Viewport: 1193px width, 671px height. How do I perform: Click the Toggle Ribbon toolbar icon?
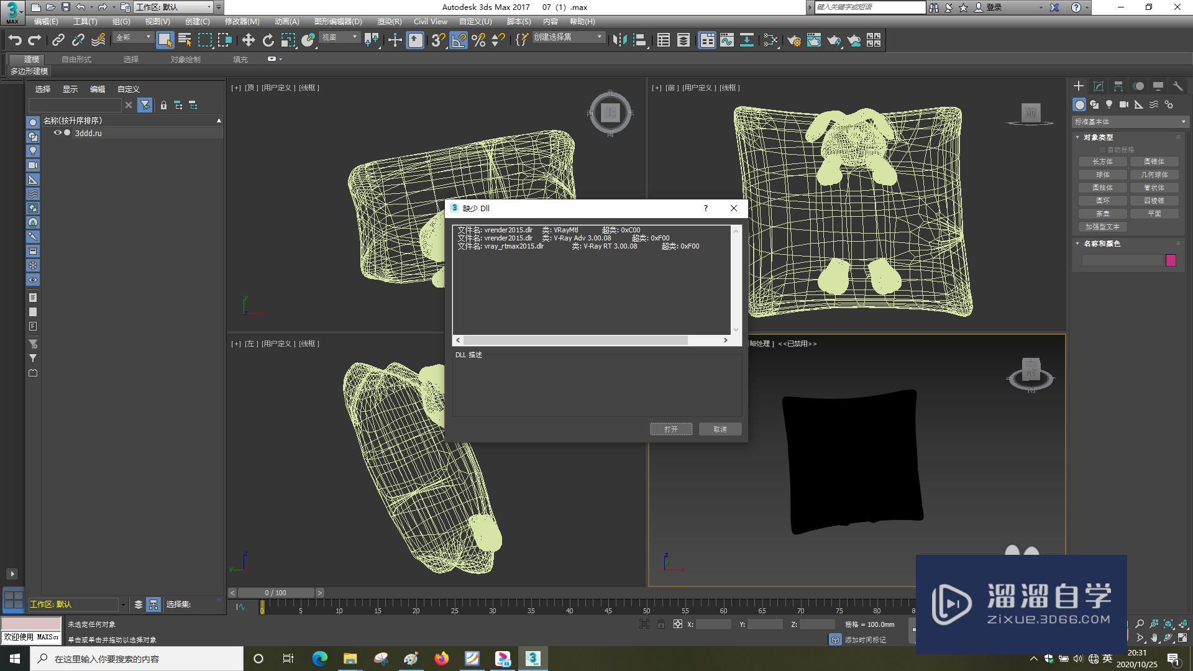click(x=707, y=40)
